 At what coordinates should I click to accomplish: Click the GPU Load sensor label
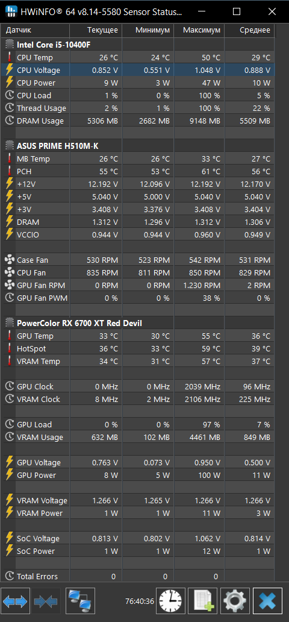pyautogui.click(x=34, y=424)
